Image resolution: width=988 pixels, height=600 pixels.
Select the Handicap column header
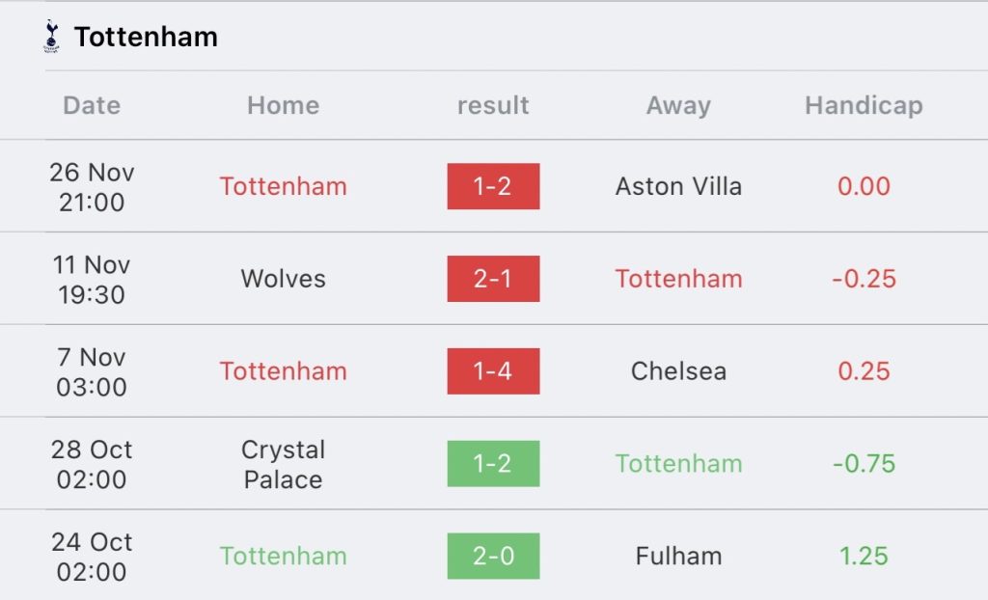[x=864, y=105]
